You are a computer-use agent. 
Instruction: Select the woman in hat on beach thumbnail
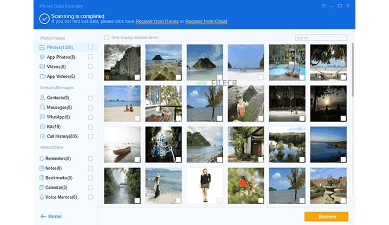163,185
